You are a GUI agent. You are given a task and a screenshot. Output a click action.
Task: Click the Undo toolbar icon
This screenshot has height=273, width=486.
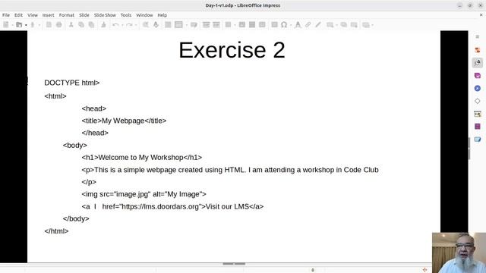pyautogui.click(x=115, y=25)
